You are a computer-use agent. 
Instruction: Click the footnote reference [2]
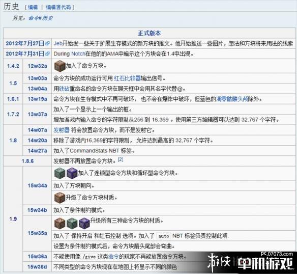pos(121,159)
